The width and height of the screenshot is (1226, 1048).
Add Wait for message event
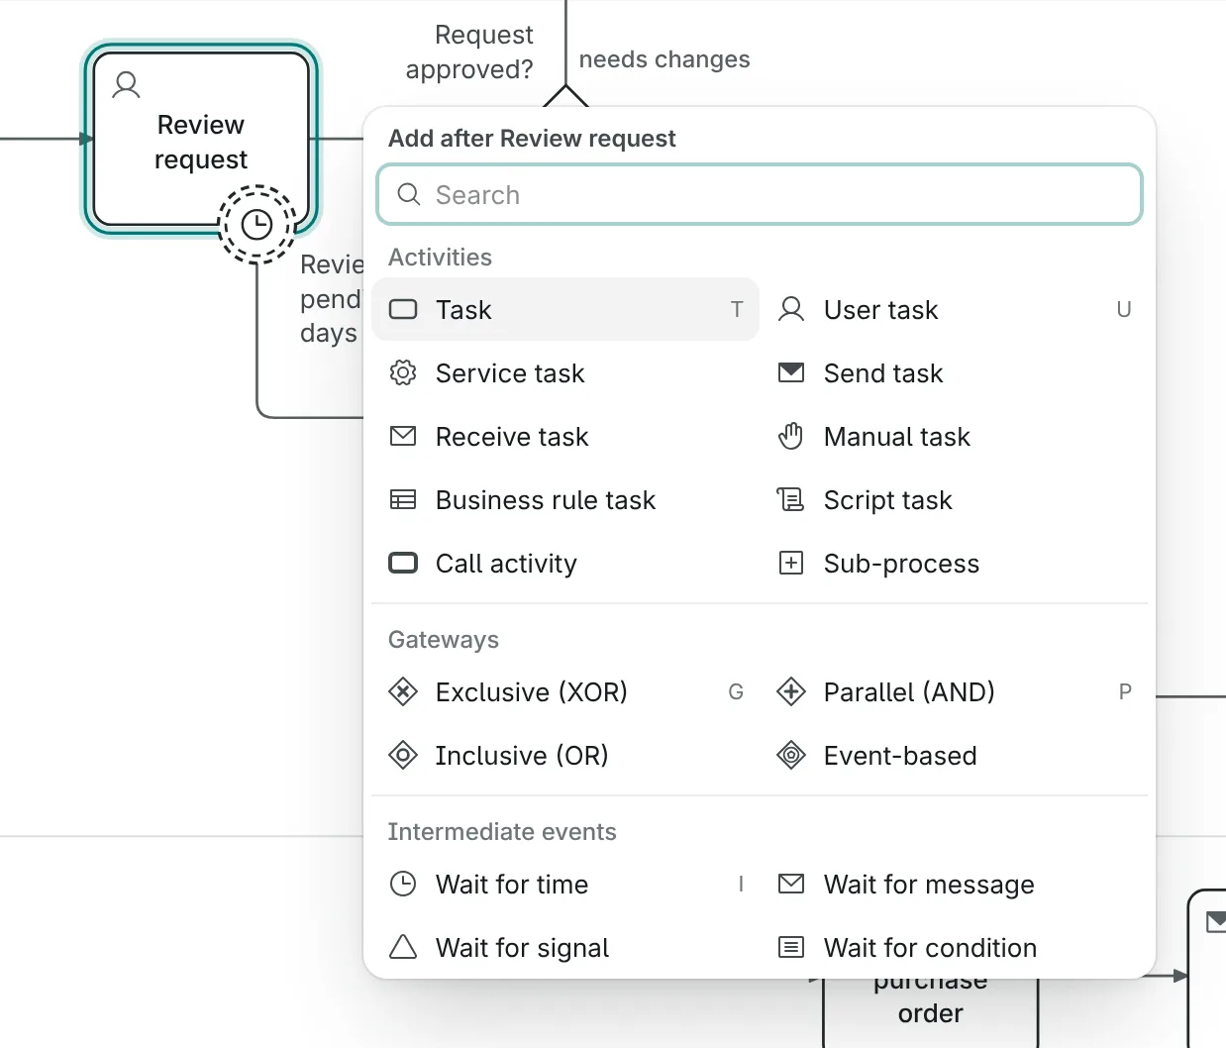click(x=954, y=884)
